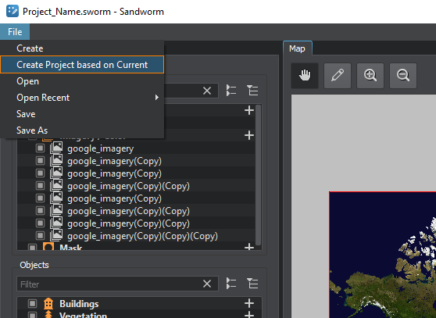Image resolution: width=436 pixels, height=318 pixels.
Task: Click the expand-all icon in Objects panel
Action: click(231, 284)
